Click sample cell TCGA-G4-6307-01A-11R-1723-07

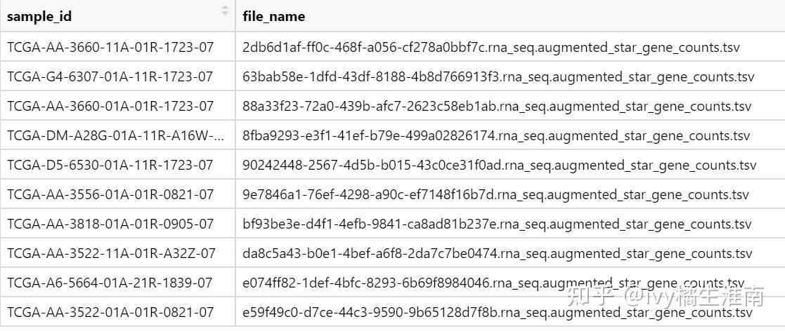(110, 77)
